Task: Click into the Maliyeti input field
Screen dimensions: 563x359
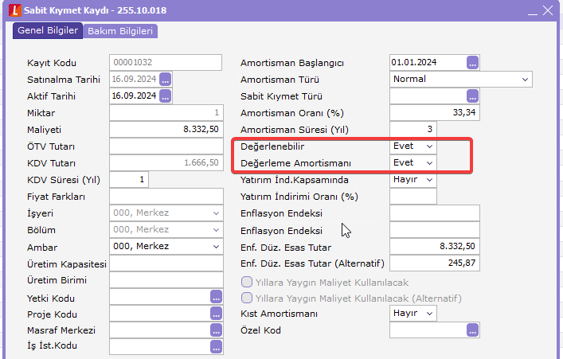Action: pos(166,129)
